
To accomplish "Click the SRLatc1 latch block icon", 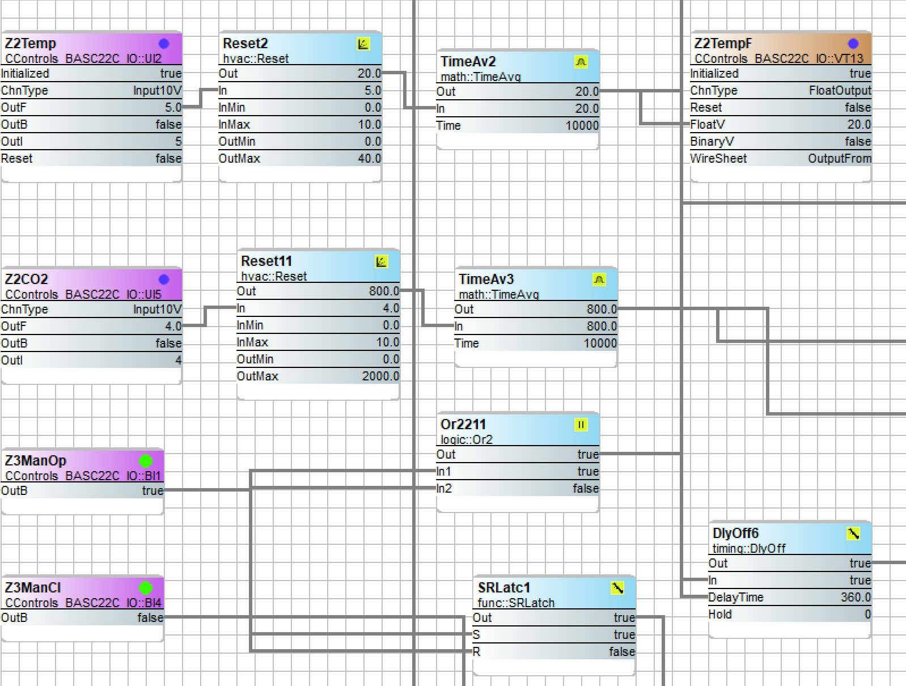I will coord(617,588).
